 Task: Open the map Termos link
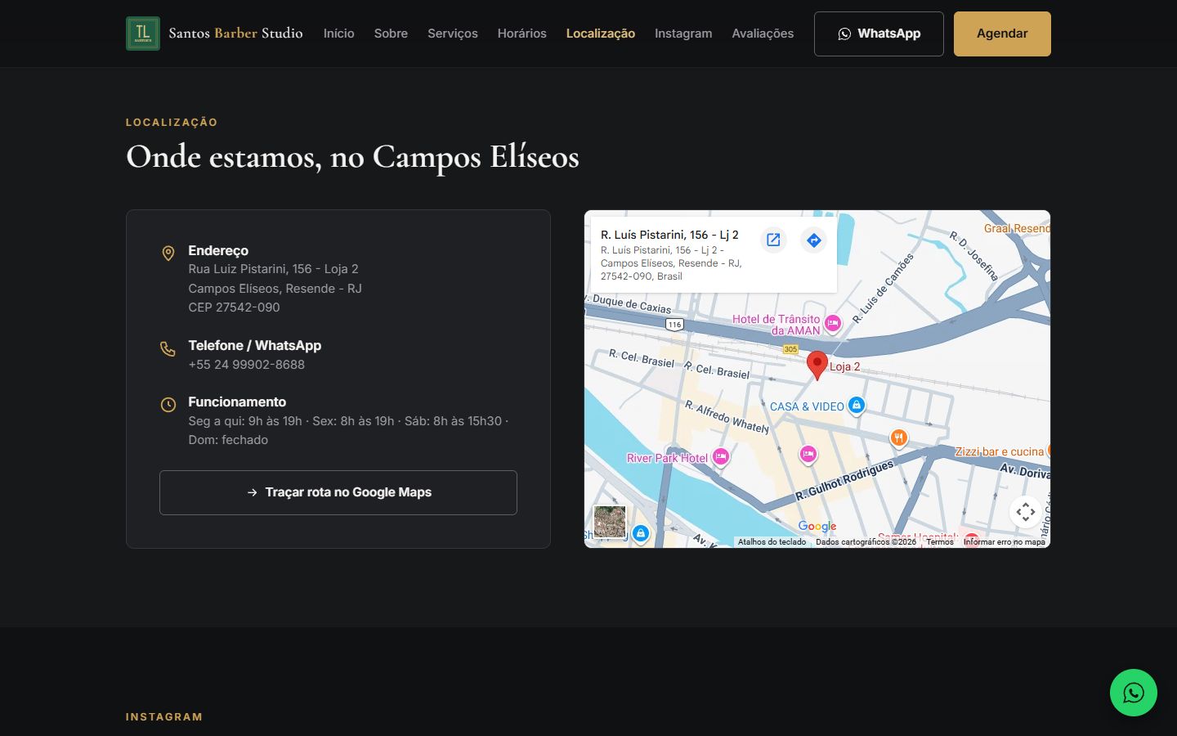[x=940, y=542]
